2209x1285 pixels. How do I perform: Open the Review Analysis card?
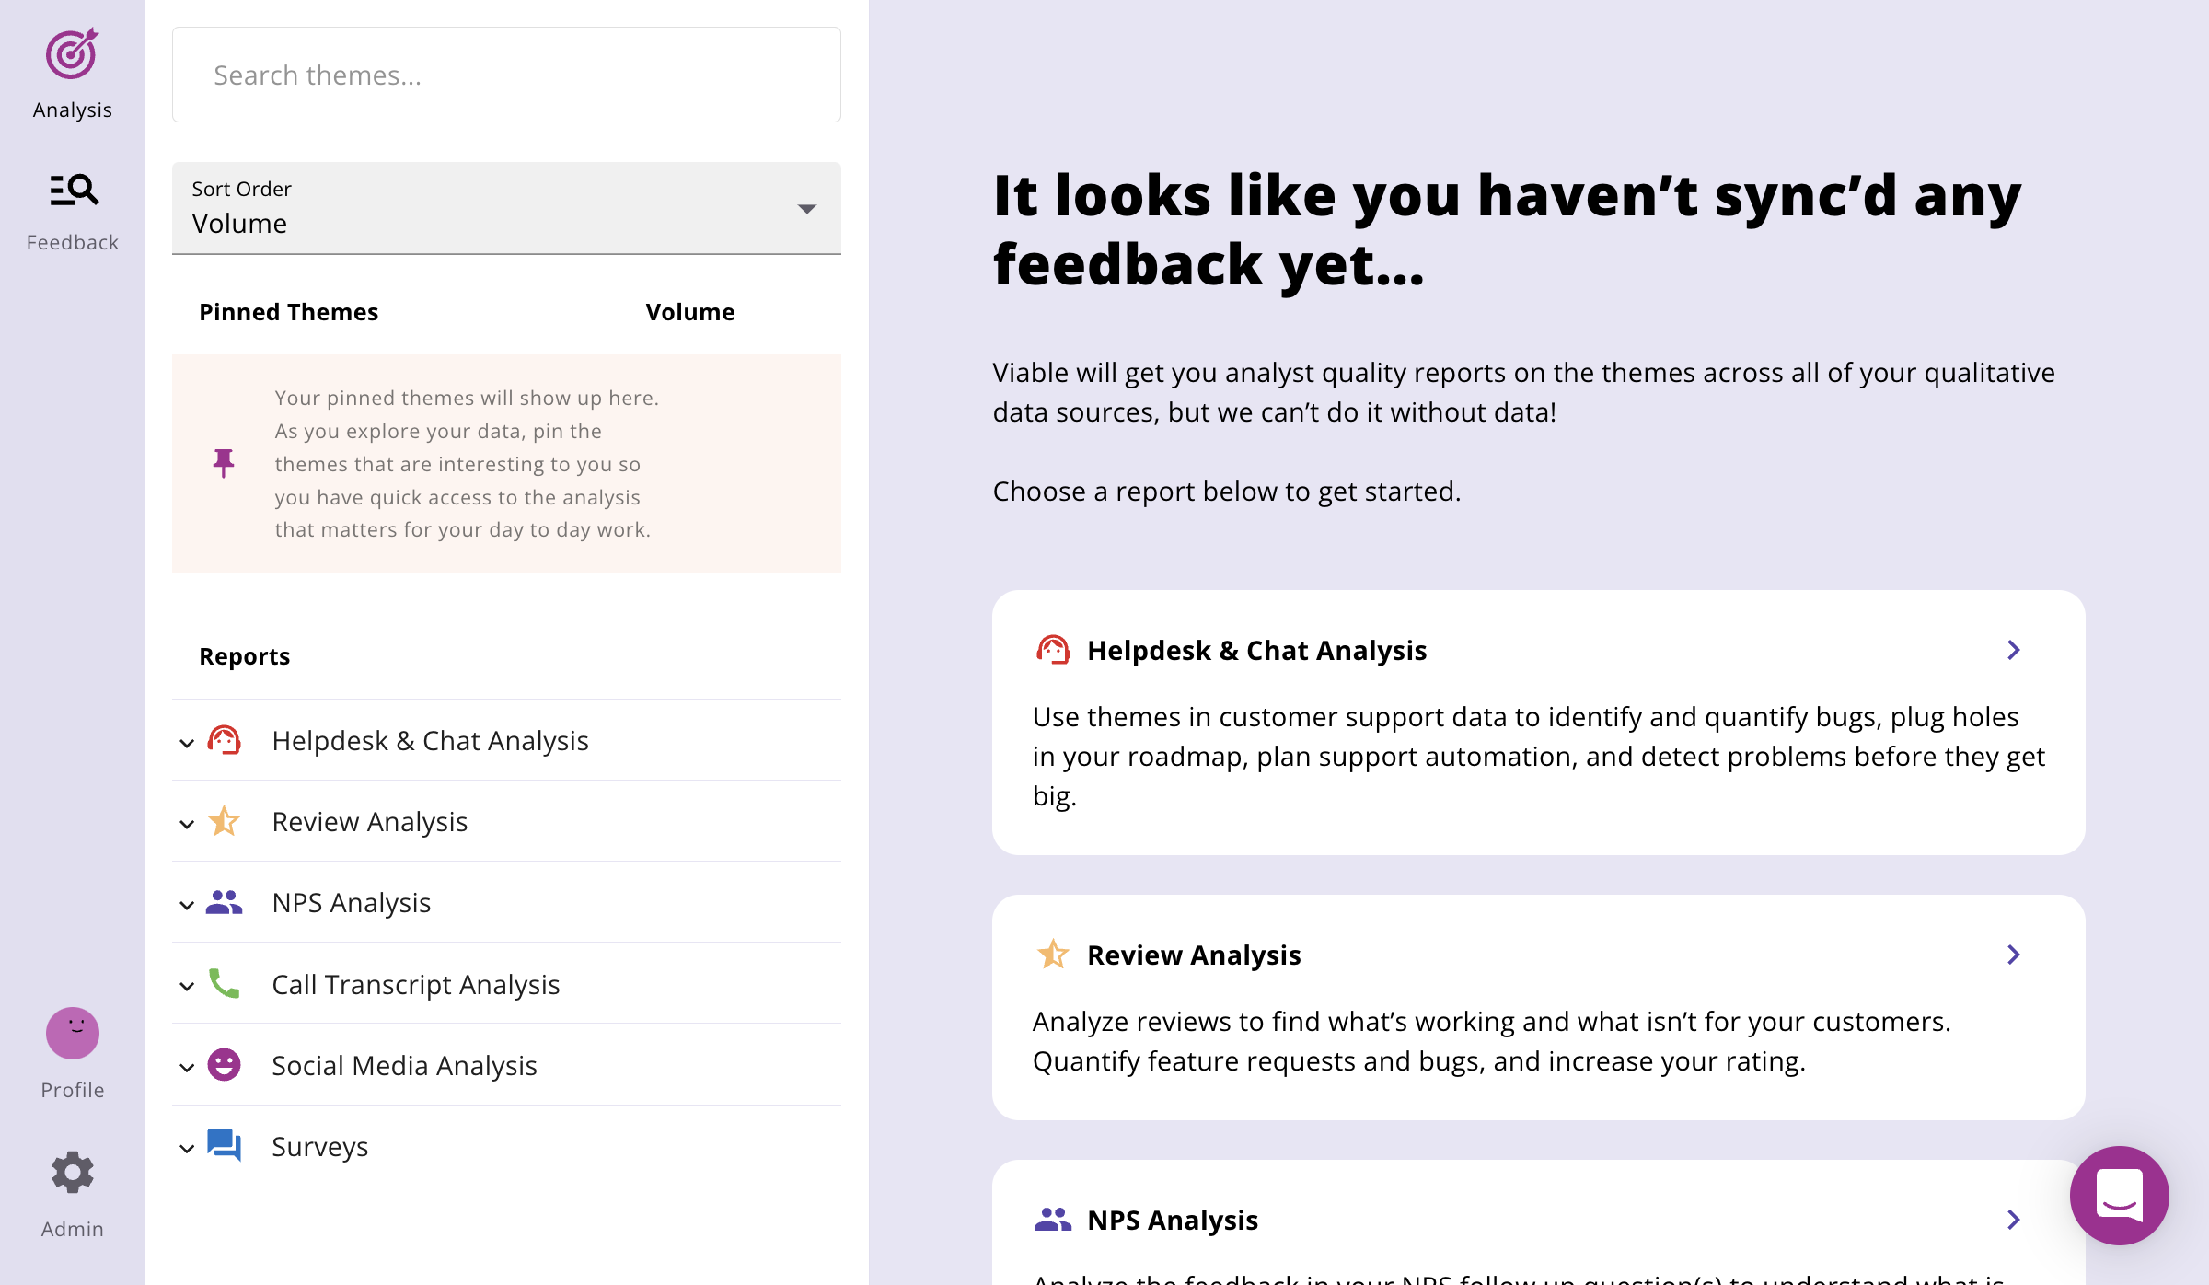pyautogui.click(x=1538, y=1007)
